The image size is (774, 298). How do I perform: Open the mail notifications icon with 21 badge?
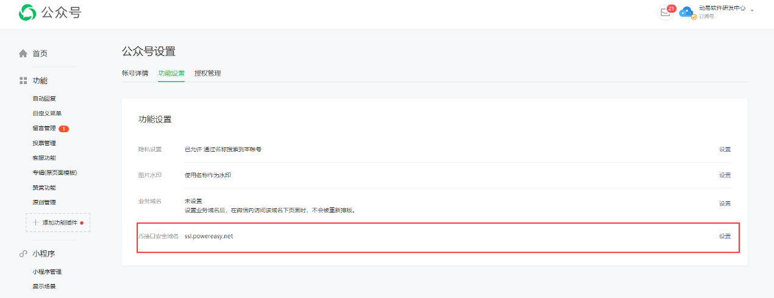[x=665, y=12]
